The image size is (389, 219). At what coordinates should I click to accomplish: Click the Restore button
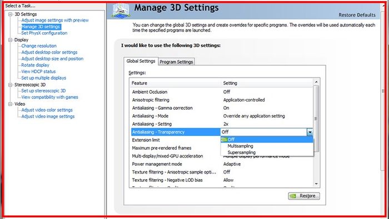point(304,196)
